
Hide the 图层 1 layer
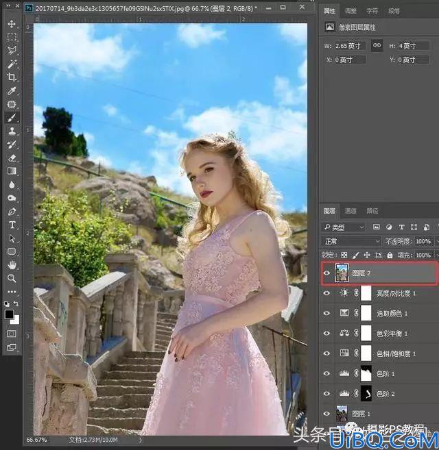327,414
